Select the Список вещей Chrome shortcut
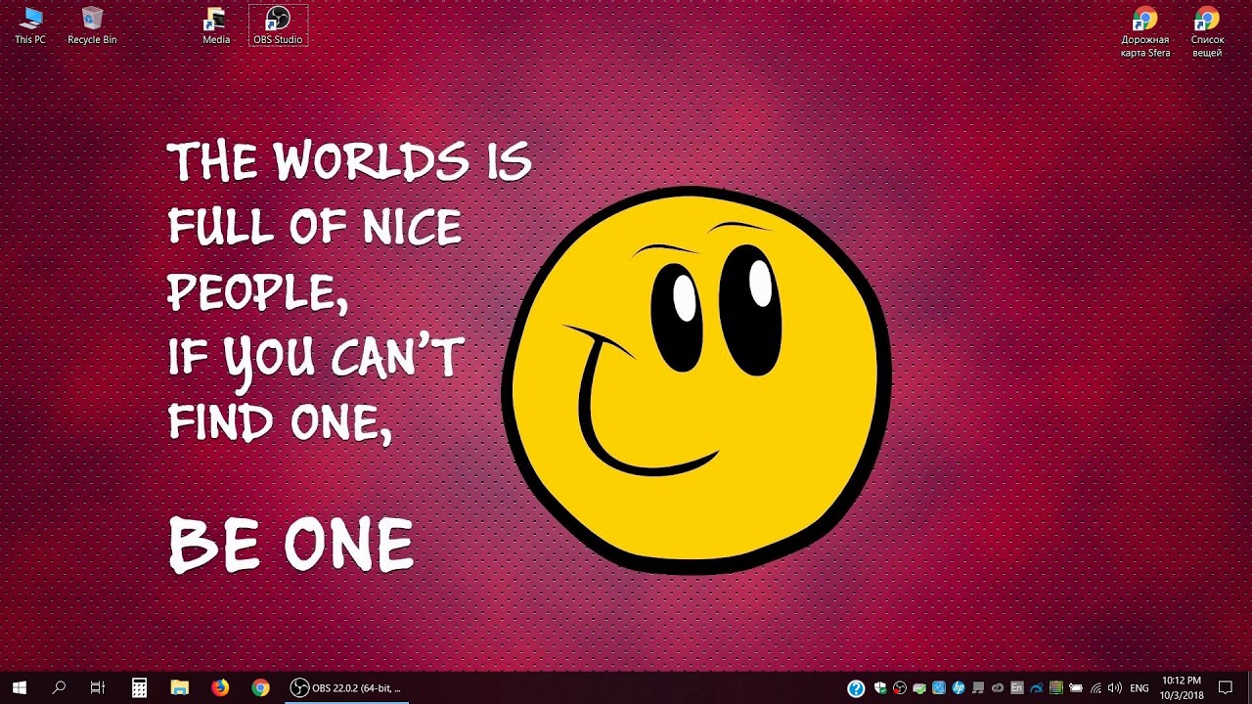This screenshot has height=704, width=1252. 1207,31
